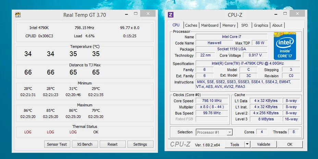Click the Name field showing Intel Core i7
318x159 pixels.
point(231,37)
